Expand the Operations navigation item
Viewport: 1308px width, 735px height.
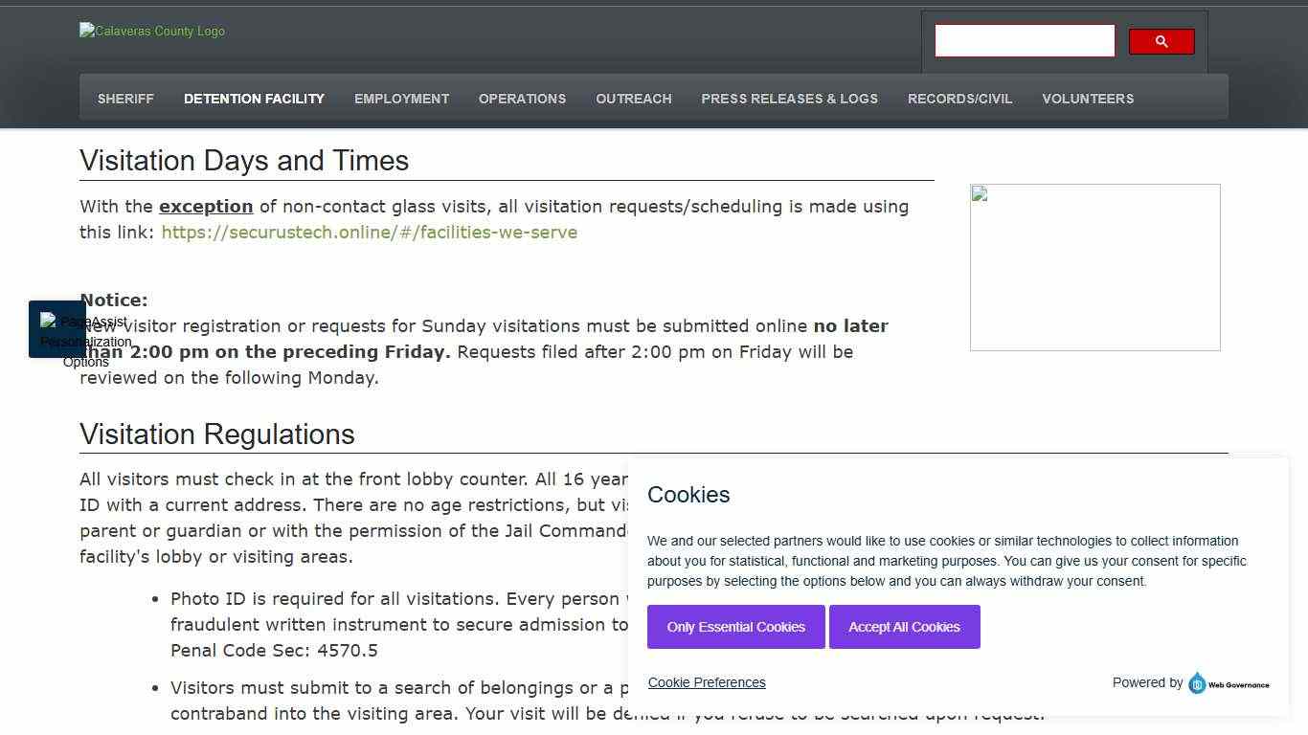[x=522, y=99]
